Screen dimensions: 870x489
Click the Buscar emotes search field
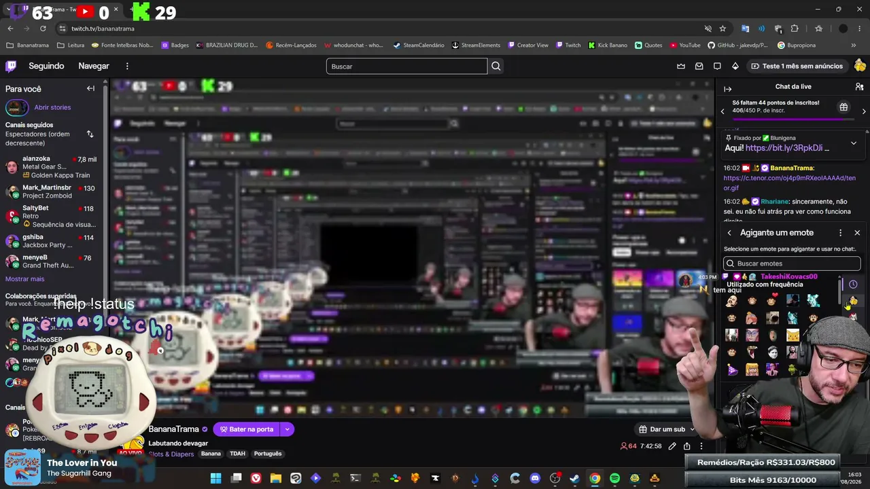tap(792, 264)
